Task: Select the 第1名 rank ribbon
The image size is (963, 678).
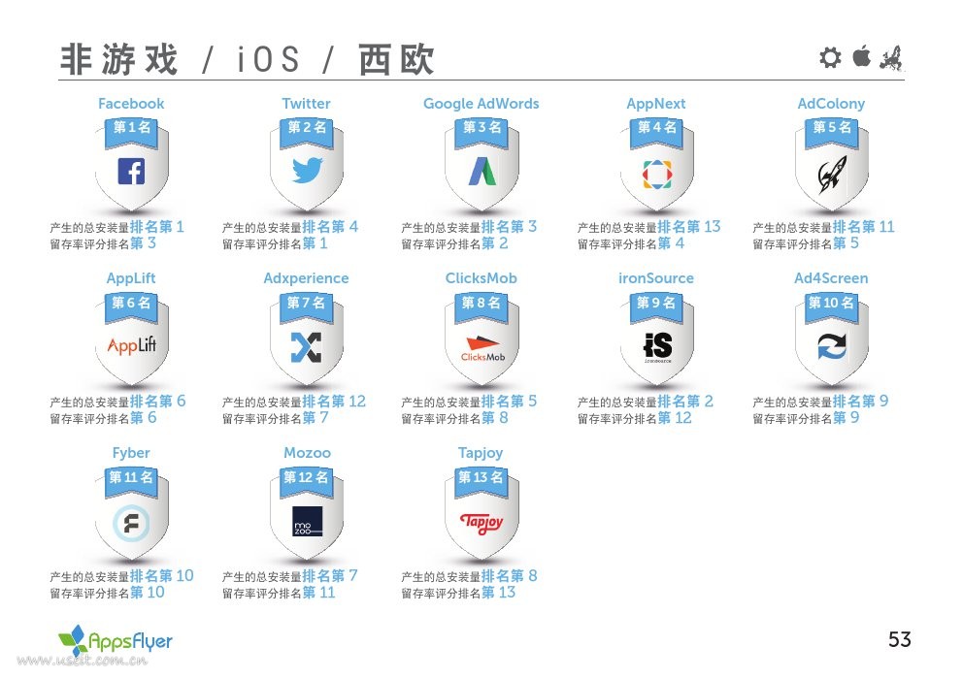Action: [x=131, y=132]
